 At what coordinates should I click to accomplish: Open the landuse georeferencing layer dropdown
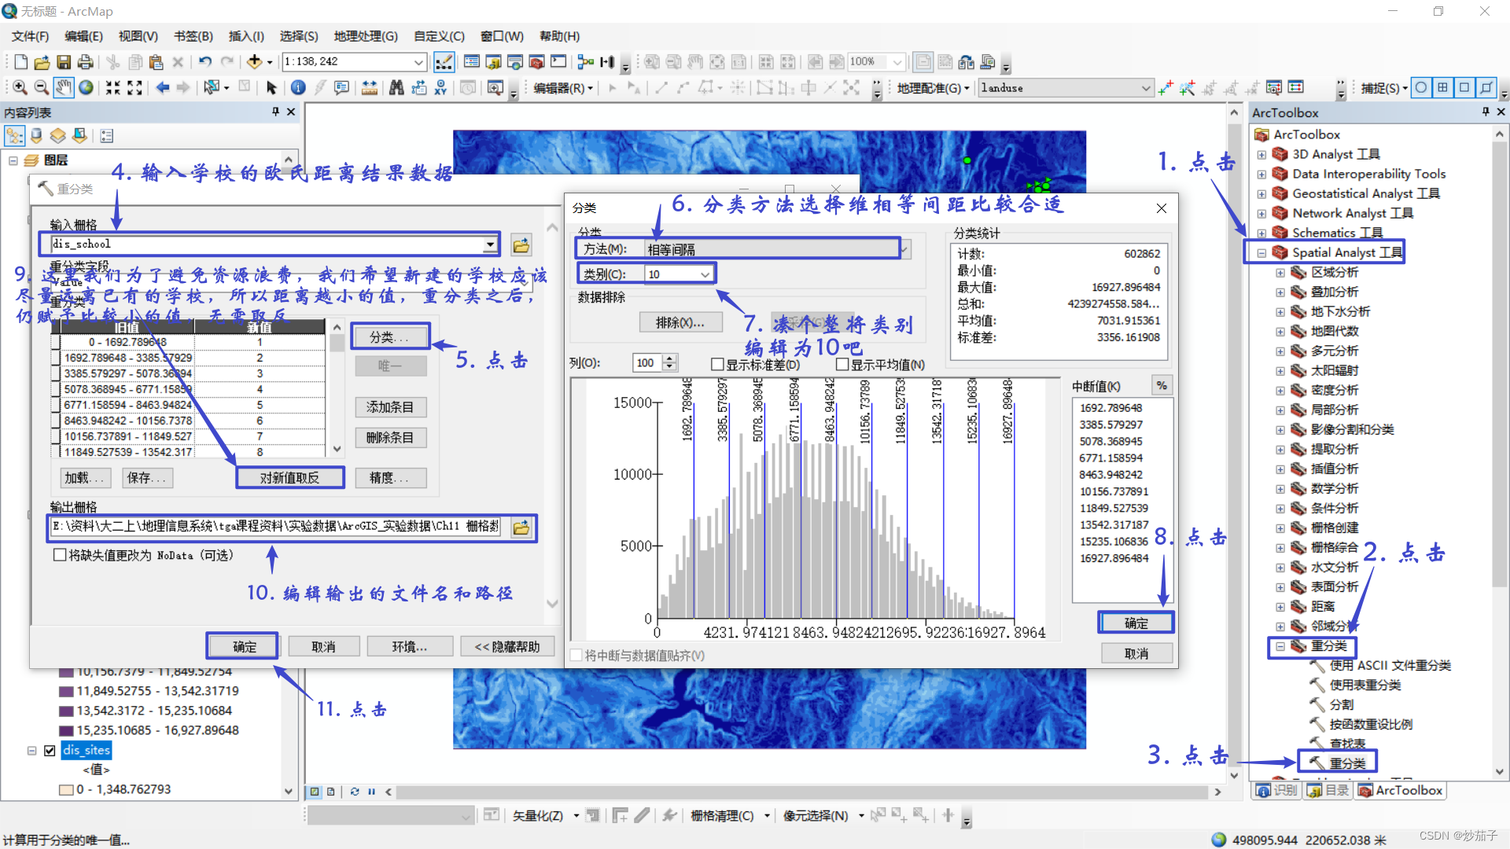[x=1146, y=89]
